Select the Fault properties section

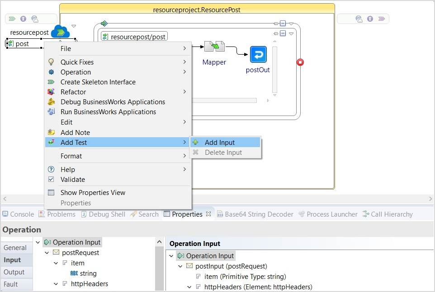pyautogui.click(x=11, y=284)
